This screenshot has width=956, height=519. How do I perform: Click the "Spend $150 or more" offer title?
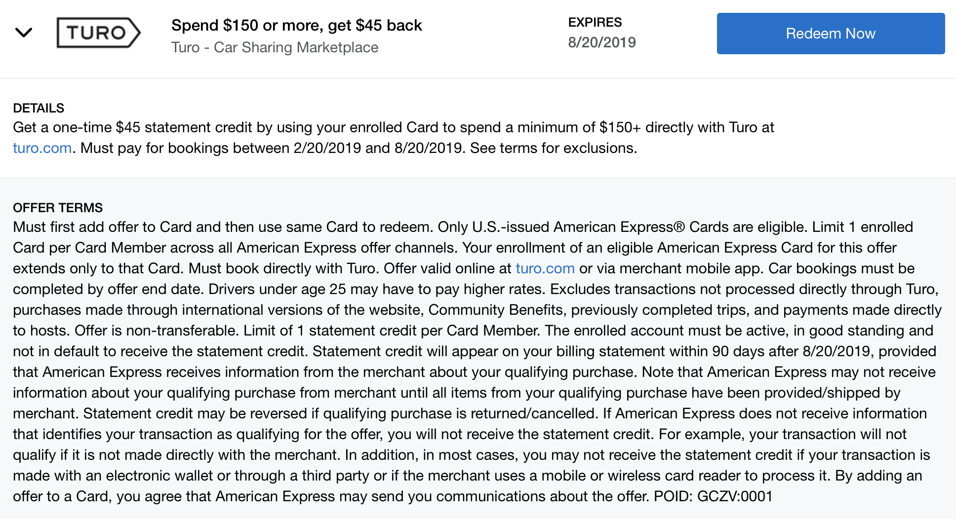click(x=296, y=25)
